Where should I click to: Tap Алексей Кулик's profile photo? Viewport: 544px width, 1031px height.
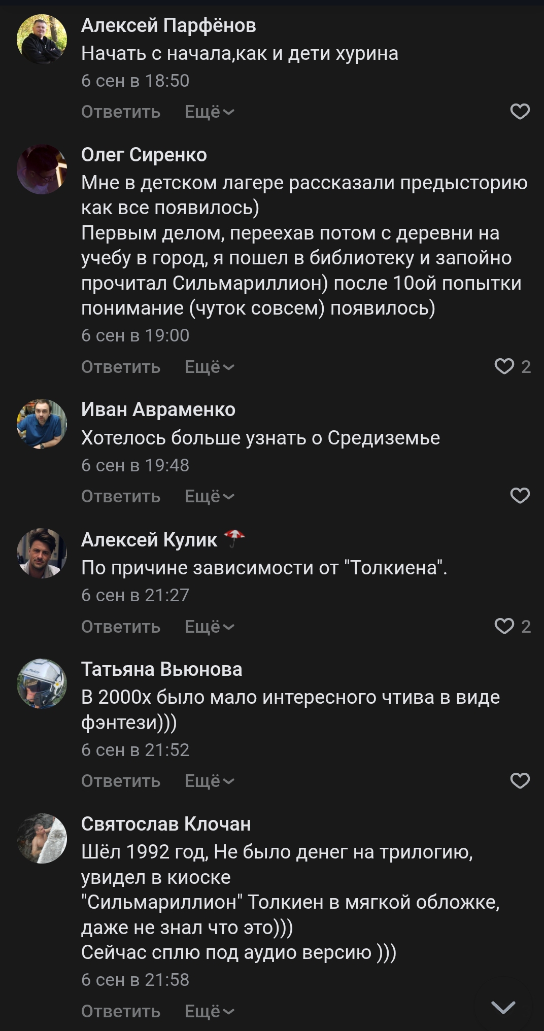(x=42, y=554)
